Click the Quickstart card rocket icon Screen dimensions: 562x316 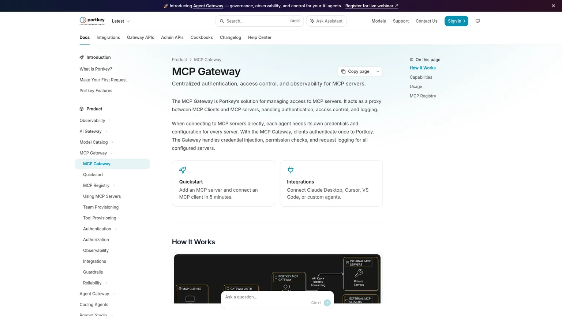[x=183, y=170]
